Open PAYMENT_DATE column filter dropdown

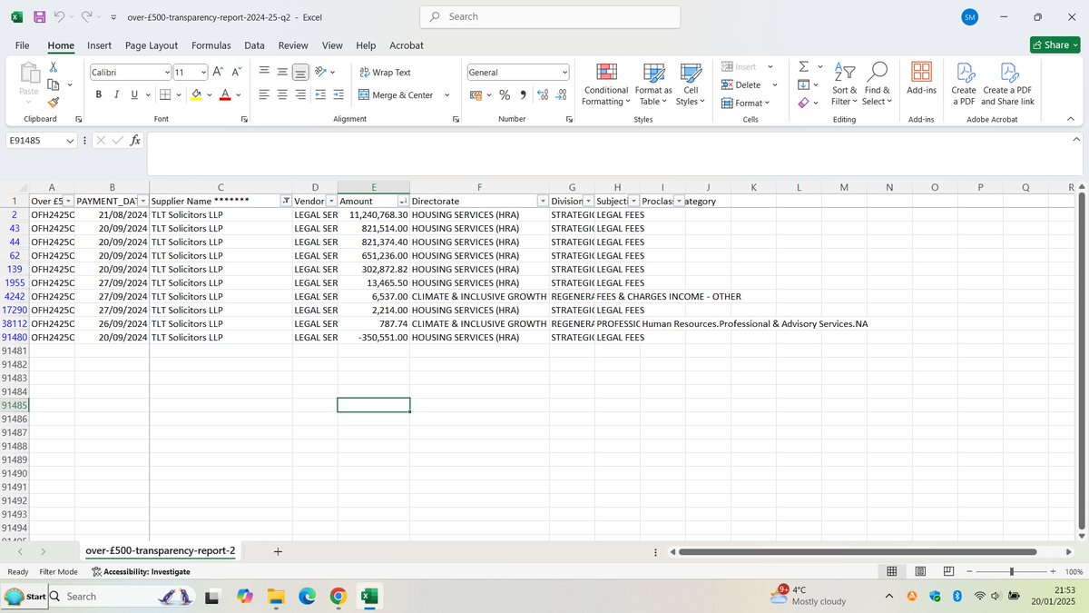142,201
